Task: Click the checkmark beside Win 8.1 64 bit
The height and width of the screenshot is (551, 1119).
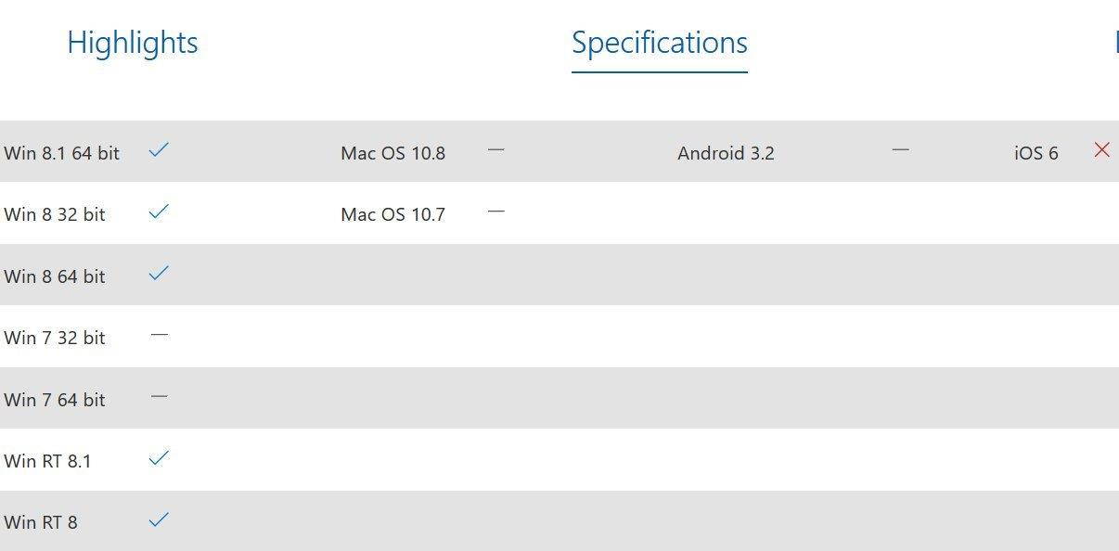Action: [159, 149]
